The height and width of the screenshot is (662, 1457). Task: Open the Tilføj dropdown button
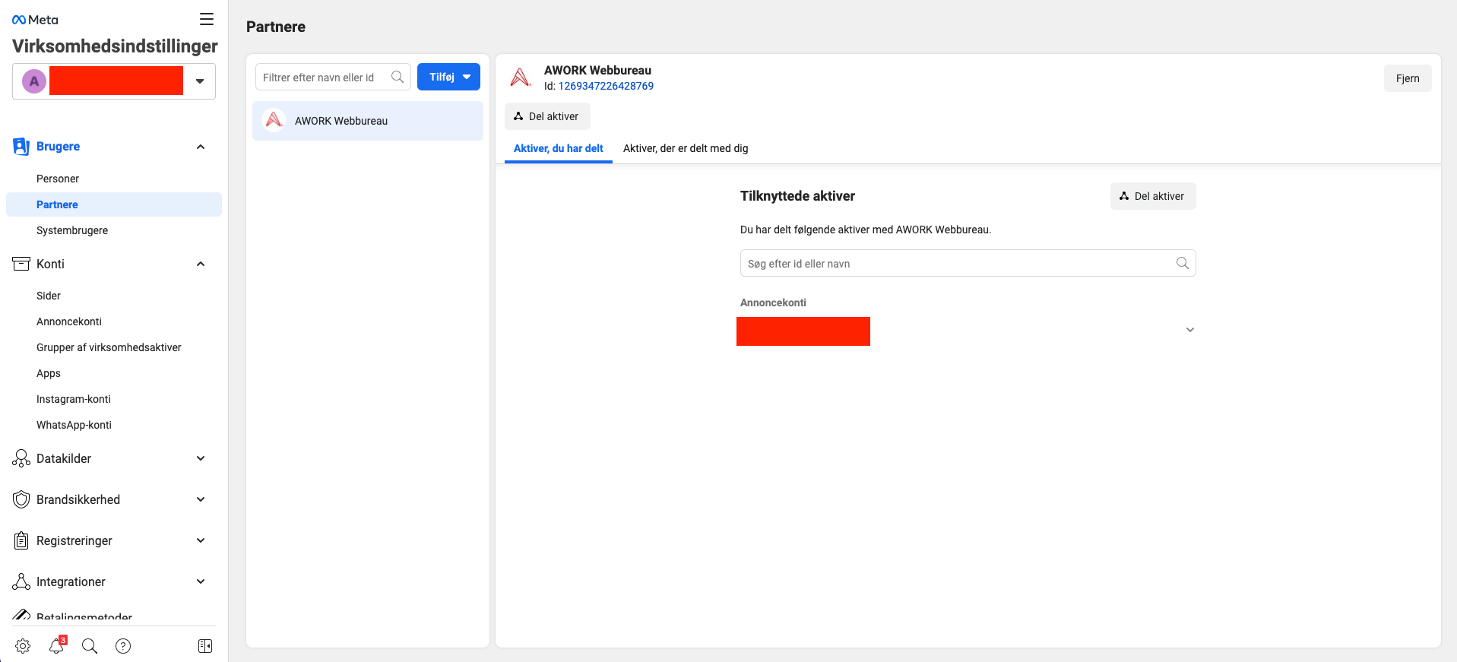click(448, 77)
